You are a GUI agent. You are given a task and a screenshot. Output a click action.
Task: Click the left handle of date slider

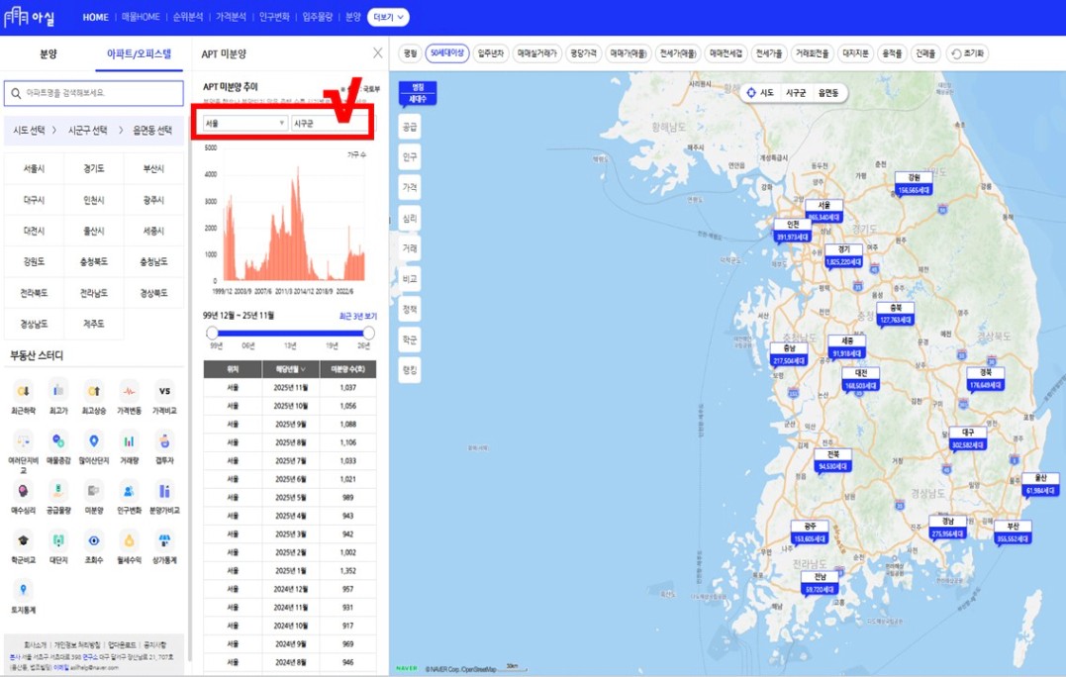pos(212,334)
